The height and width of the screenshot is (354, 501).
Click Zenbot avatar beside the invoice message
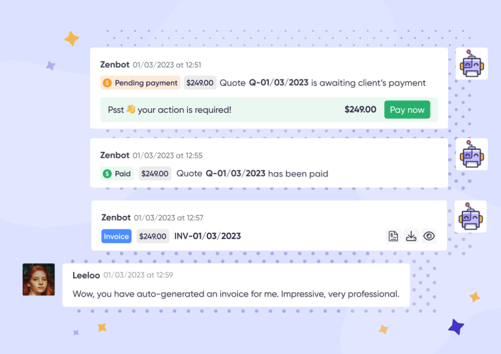click(471, 216)
